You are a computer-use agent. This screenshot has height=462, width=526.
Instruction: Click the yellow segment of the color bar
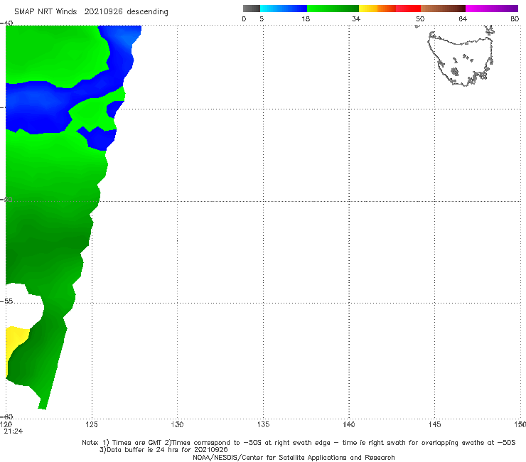click(368, 9)
